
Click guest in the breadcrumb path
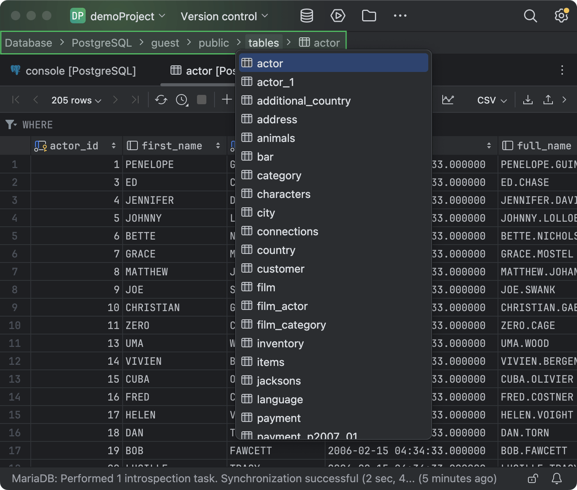point(165,43)
